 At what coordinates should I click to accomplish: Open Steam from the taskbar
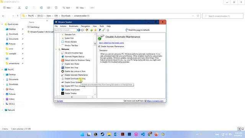102,134
